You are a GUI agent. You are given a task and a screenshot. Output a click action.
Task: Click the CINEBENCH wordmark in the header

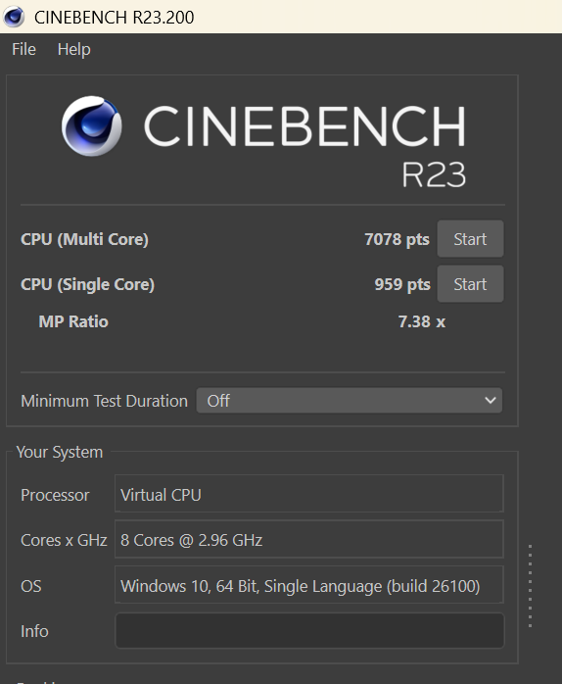click(x=304, y=126)
